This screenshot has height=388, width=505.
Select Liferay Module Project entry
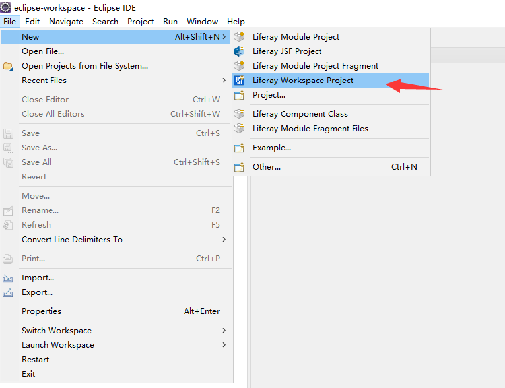(331, 37)
